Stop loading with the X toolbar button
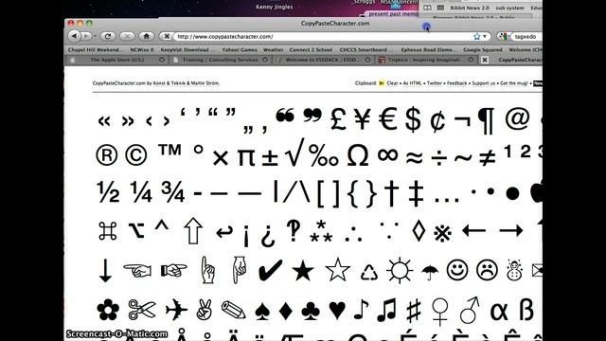This screenshot has height=341, width=606. pyautogui.click(x=127, y=36)
